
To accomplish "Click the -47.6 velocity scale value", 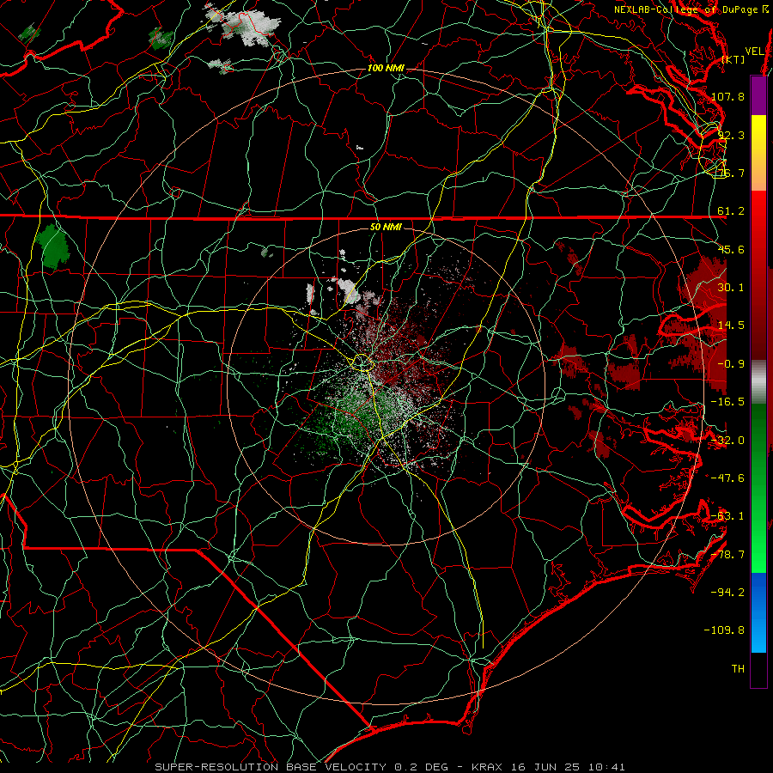I will click(x=727, y=478).
